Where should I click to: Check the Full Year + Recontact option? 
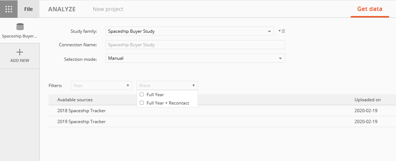142,103
